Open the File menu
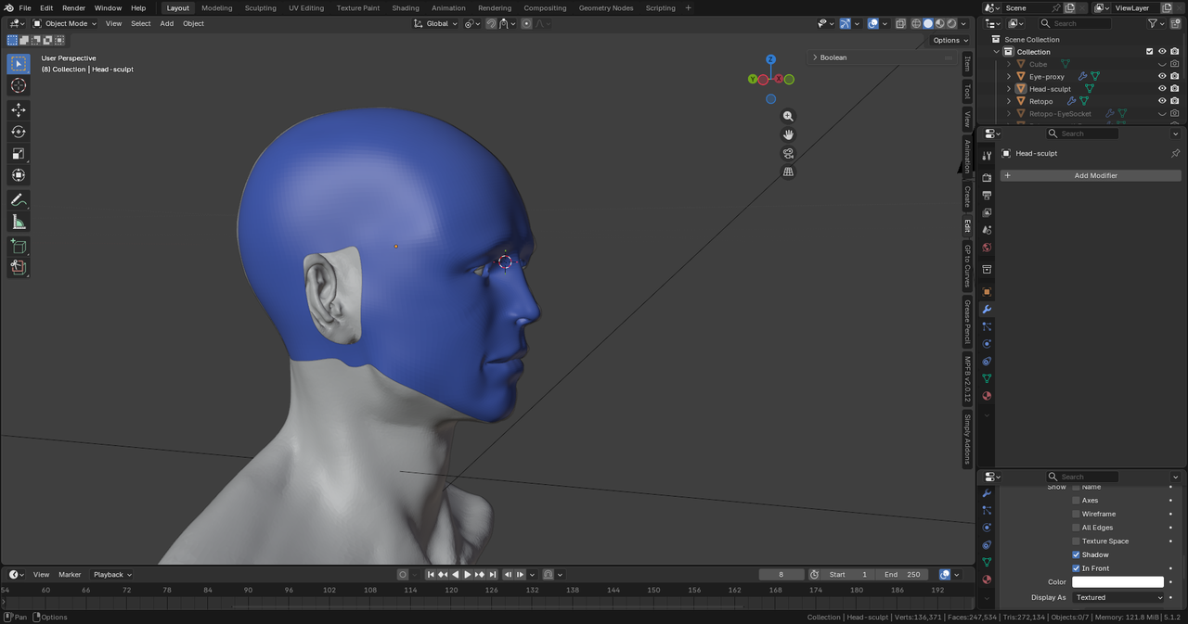The height and width of the screenshot is (624, 1188). point(25,7)
